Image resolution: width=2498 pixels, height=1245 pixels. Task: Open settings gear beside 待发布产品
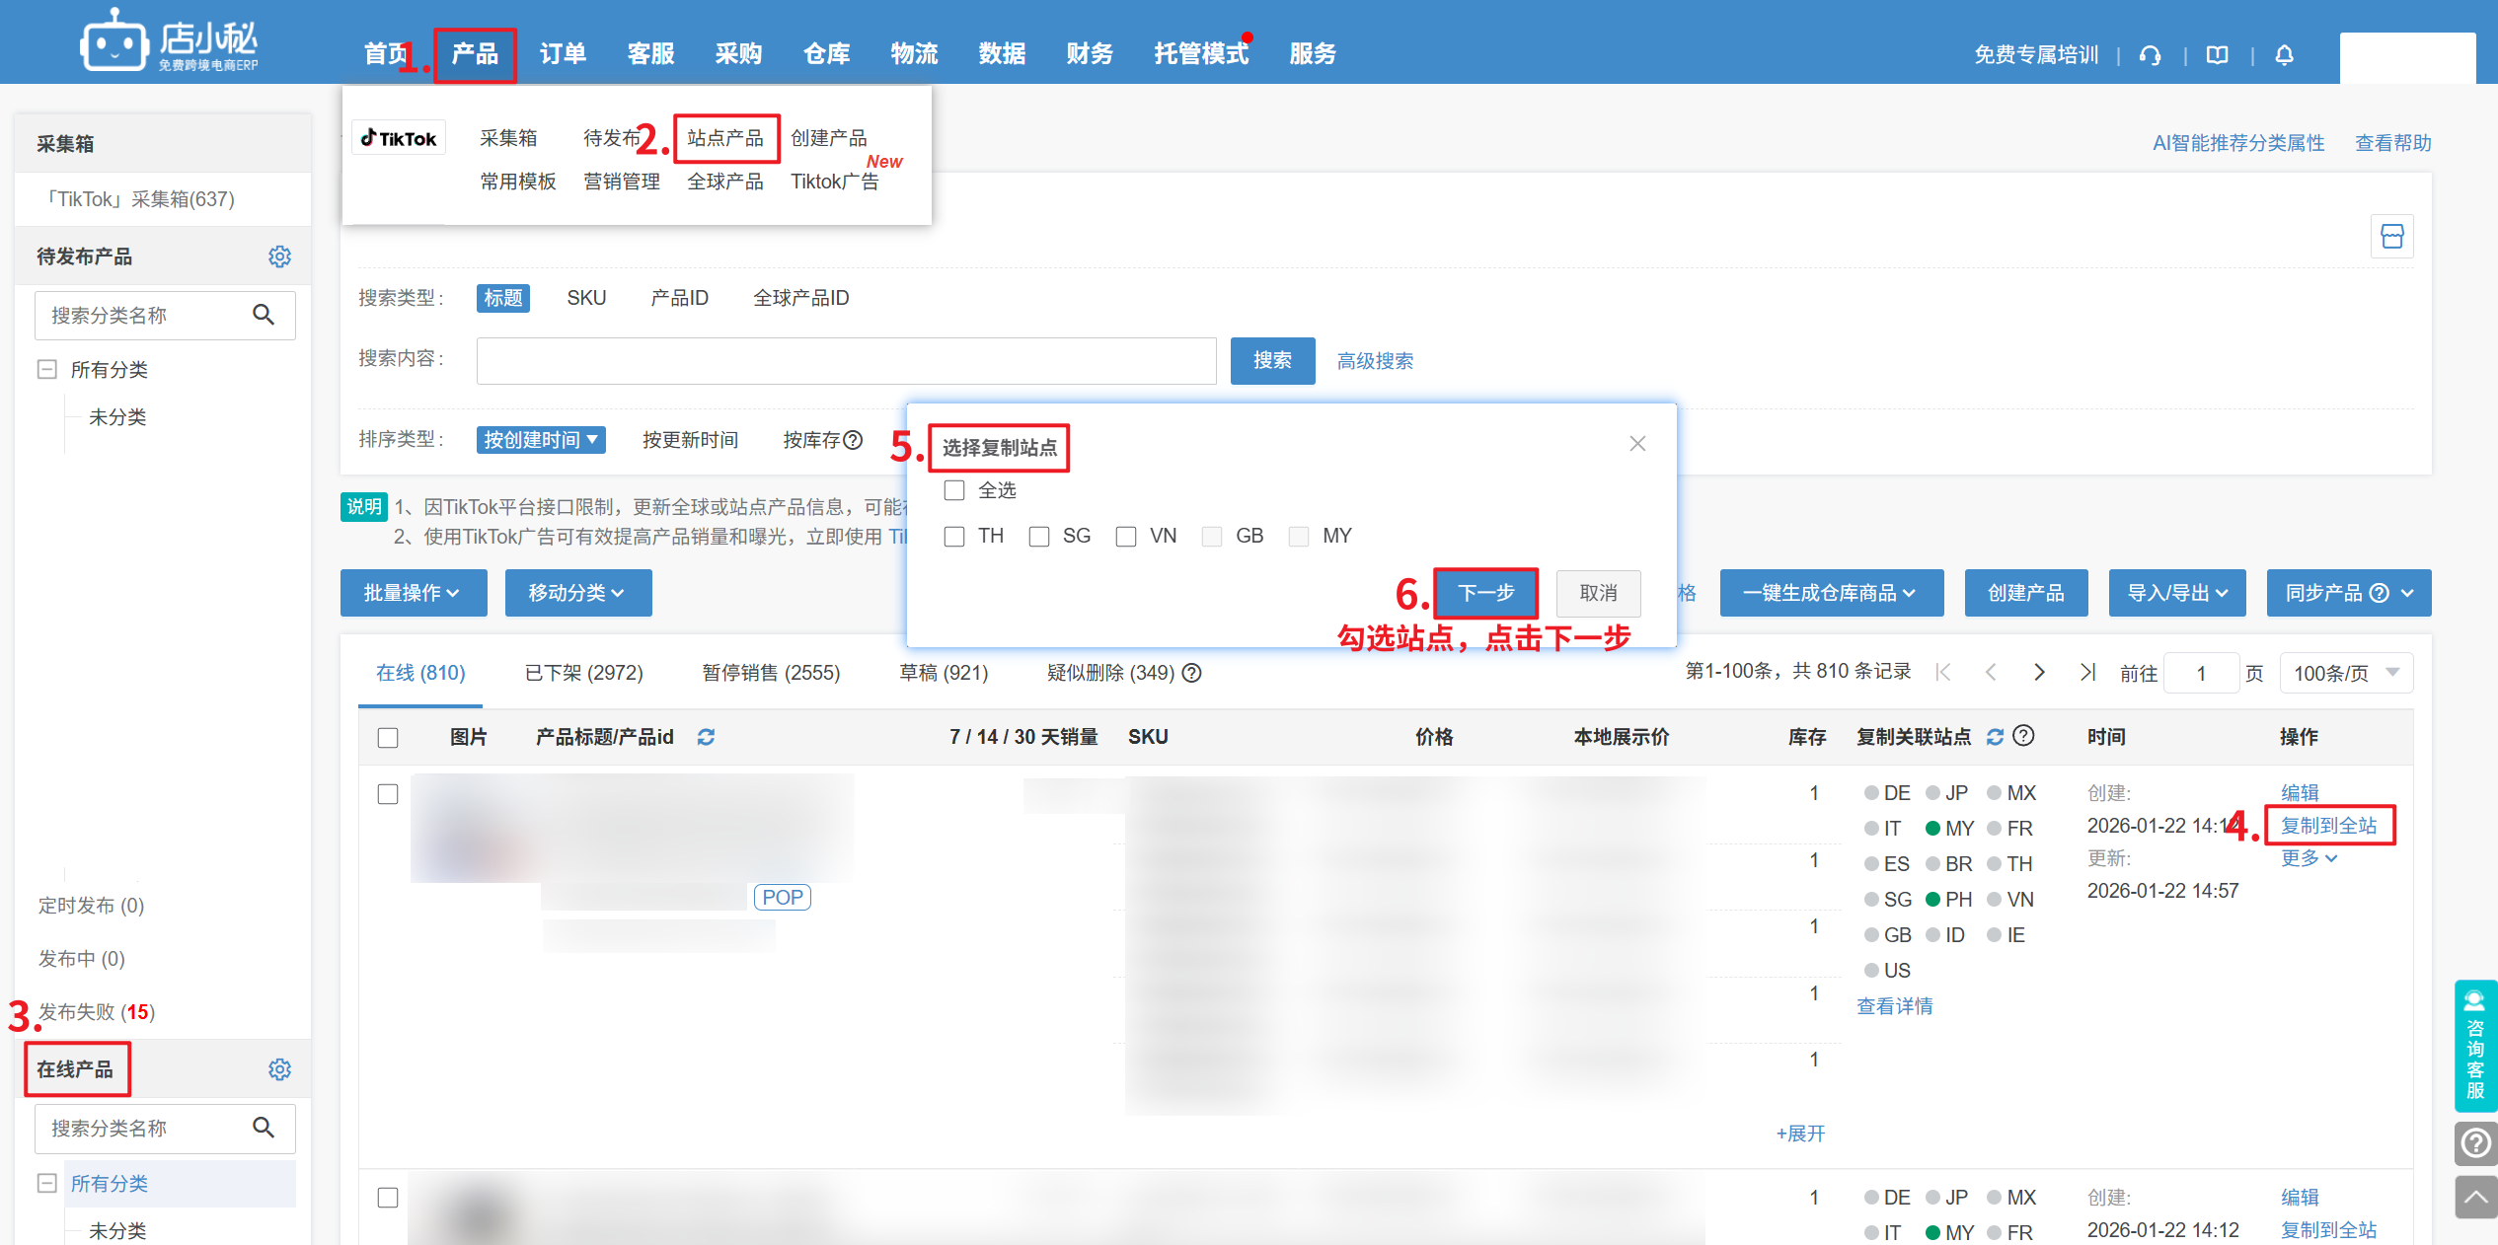pyautogui.click(x=279, y=256)
